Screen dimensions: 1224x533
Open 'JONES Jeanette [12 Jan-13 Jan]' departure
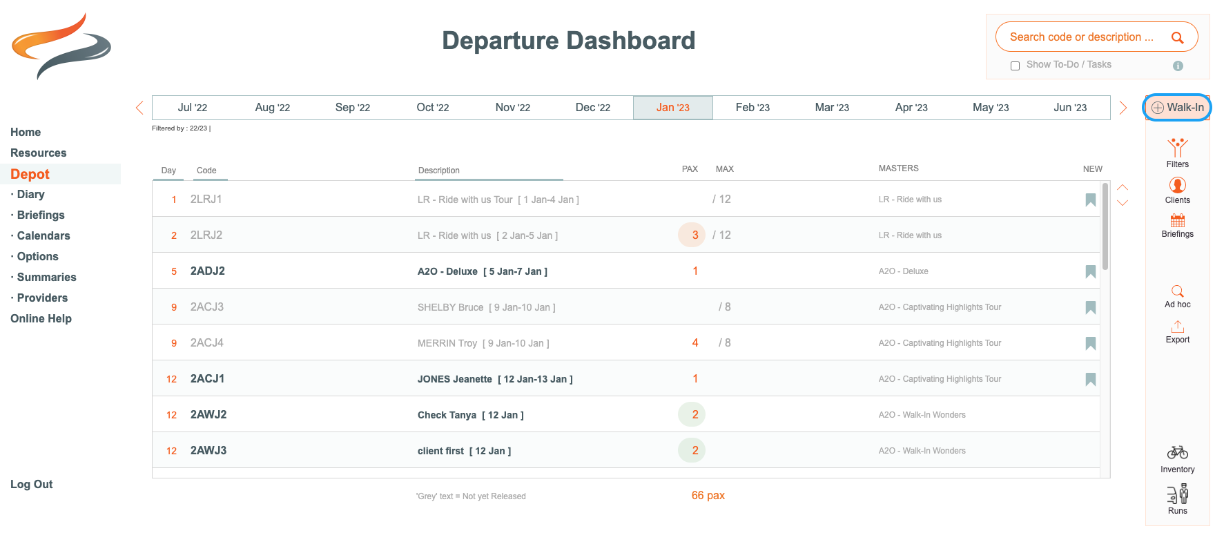495,379
